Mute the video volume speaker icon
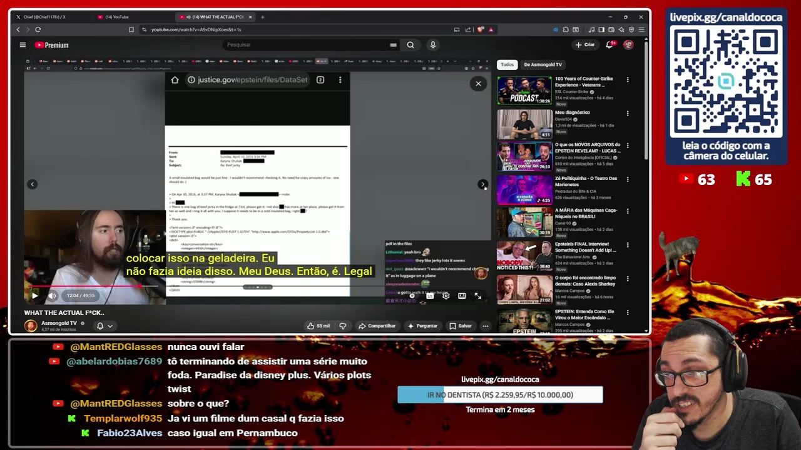 (x=53, y=296)
